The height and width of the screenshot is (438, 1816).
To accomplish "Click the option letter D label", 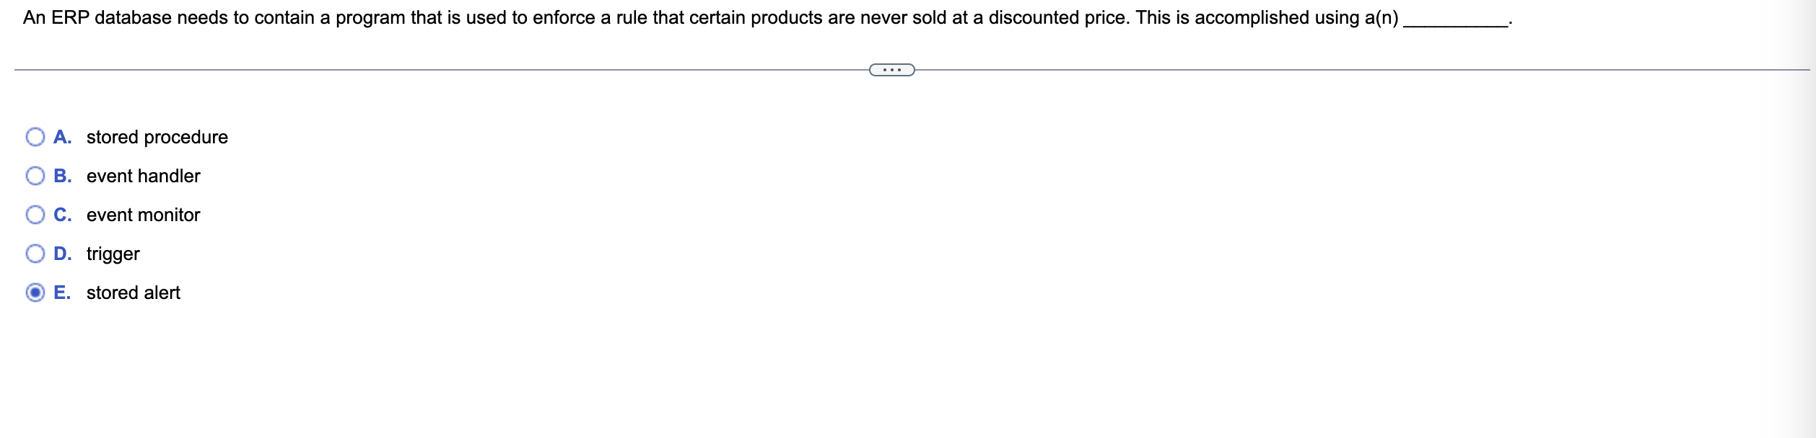I will pyautogui.click(x=63, y=253).
